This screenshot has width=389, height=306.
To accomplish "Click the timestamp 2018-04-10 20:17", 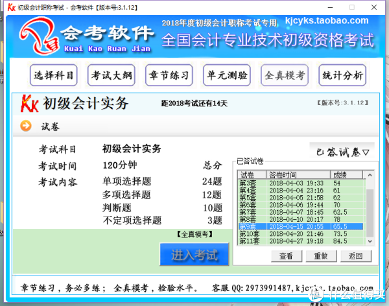I will pos(296,219).
